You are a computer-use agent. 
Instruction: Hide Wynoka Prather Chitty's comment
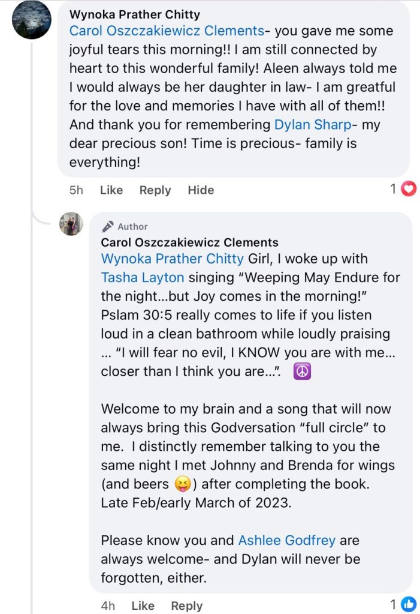pyautogui.click(x=201, y=190)
